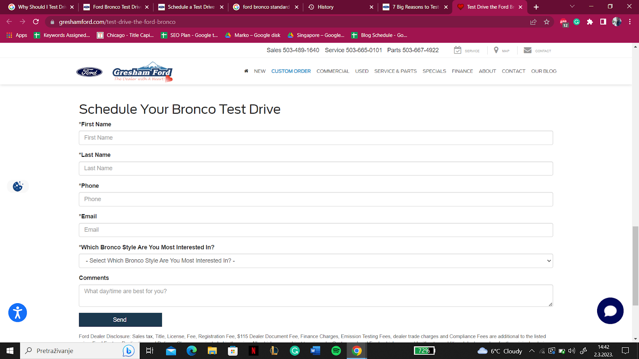639x359 pixels.
Task: Go to the CONTACT page link
Action: pyautogui.click(x=514, y=71)
